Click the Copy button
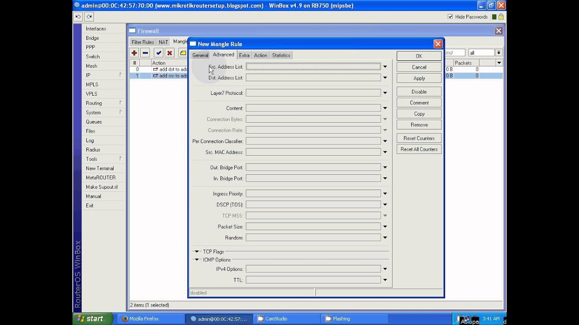Image resolution: width=579 pixels, height=325 pixels. pyautogui.click(x=419, y=114)
